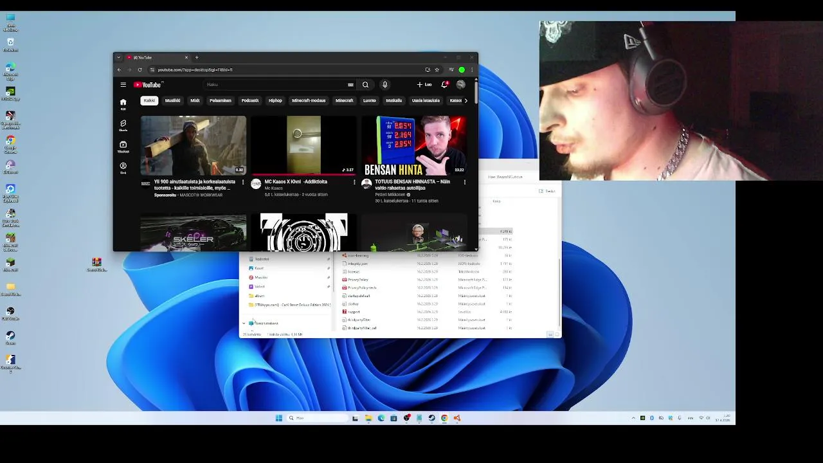823x463 pixels.
Task: Open Tilaukset subscriptions in sidebar
Action: click(x=123, y=147)
